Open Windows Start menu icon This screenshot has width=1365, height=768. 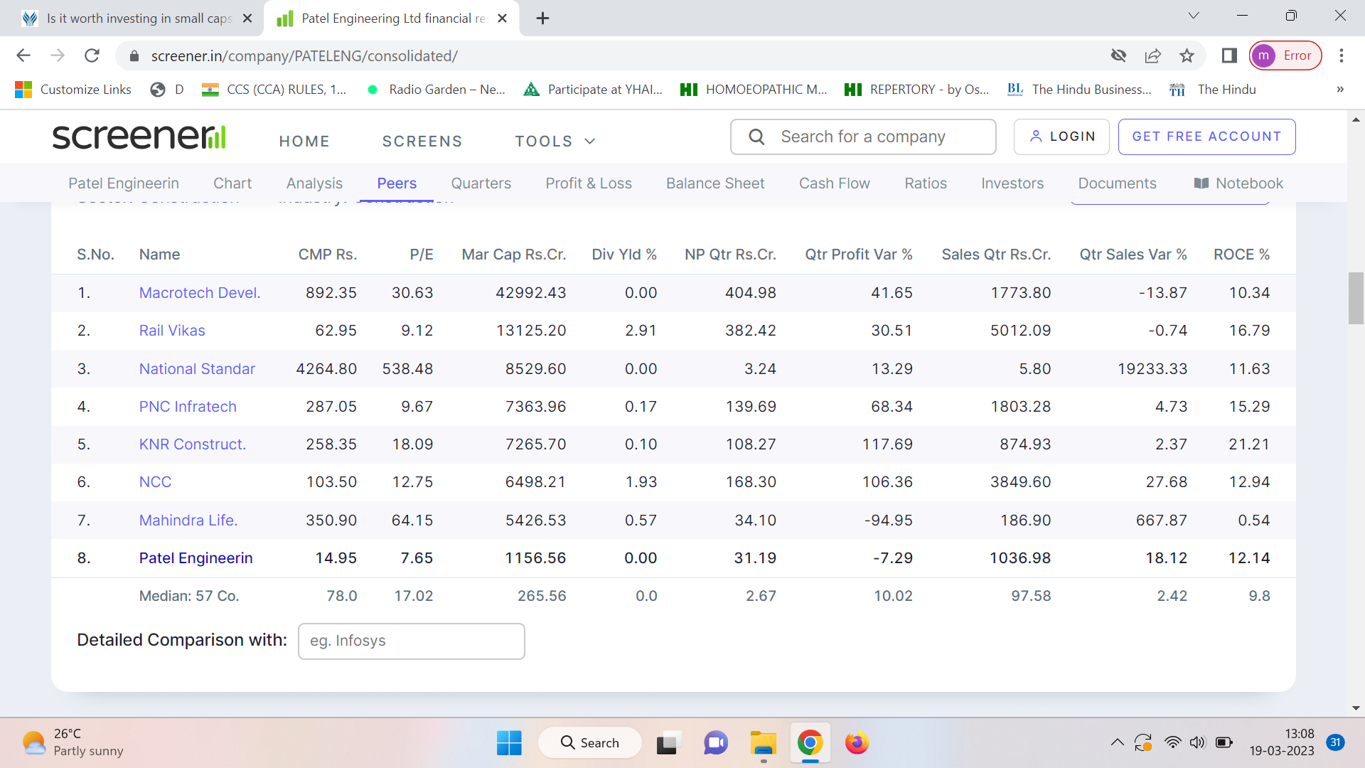(509, 743)
